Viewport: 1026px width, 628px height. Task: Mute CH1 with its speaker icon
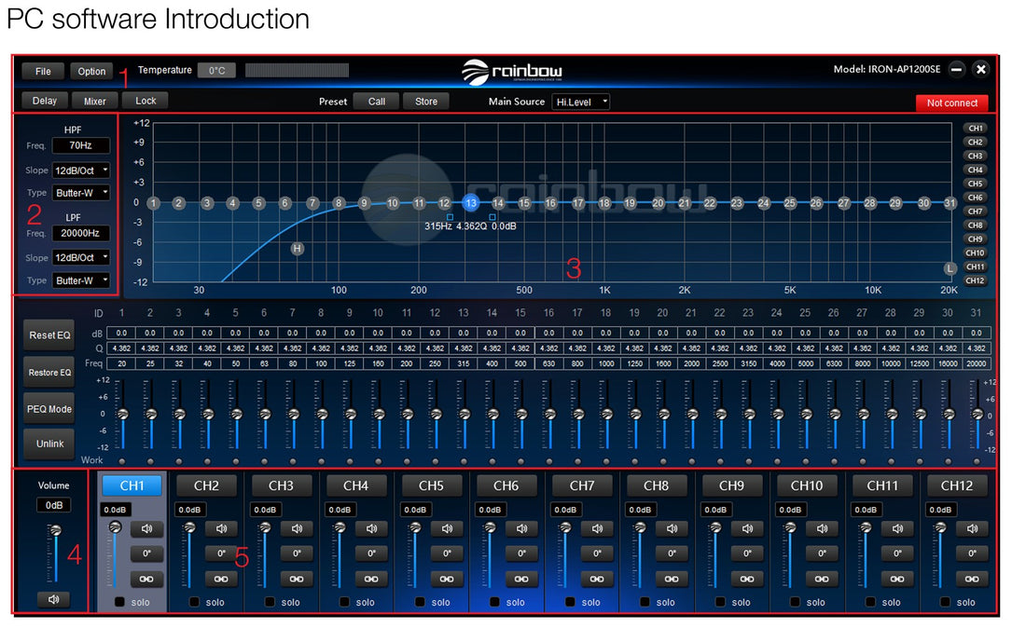pos(146,529)
